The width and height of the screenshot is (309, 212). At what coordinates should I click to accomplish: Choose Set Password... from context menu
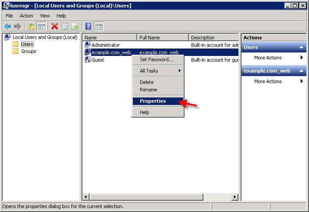[158, 59]
